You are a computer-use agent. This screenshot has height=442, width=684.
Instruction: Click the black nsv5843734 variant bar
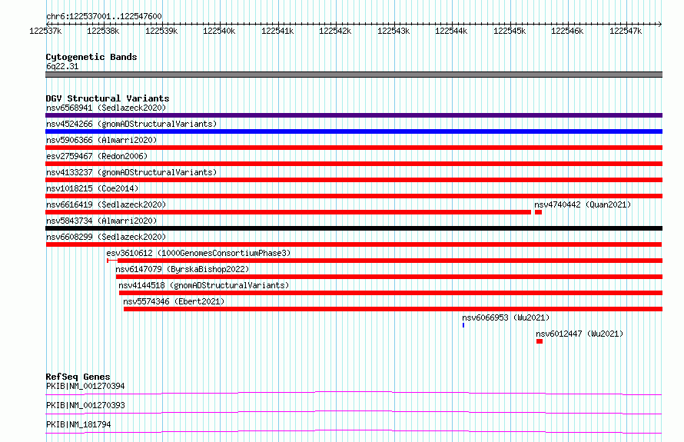354,228
